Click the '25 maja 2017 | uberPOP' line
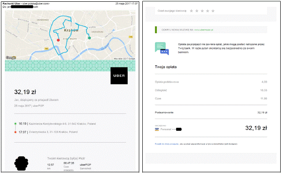This screenshot has height=174, width=282. (29, 106)
